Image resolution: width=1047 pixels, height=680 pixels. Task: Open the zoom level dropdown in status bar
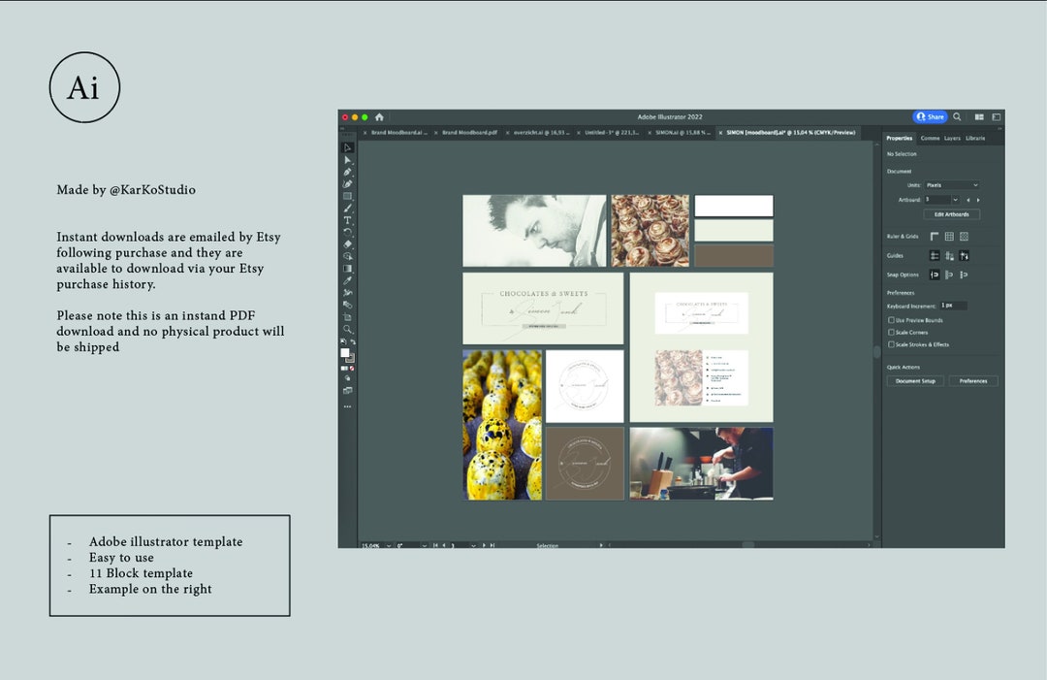point(389,546)
